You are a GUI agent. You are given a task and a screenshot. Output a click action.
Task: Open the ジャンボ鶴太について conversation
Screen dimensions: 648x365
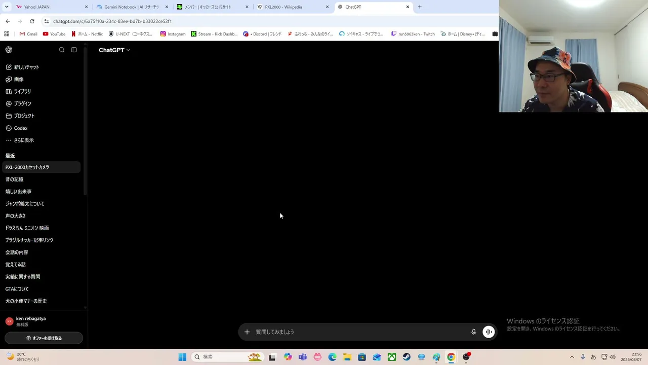coord(42,204)
